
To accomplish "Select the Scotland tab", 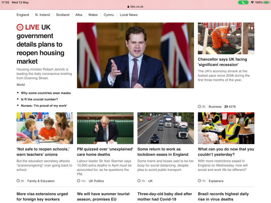I will click(63, 15).
